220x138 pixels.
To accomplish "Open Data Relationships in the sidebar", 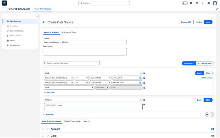I will pos(20,31).
